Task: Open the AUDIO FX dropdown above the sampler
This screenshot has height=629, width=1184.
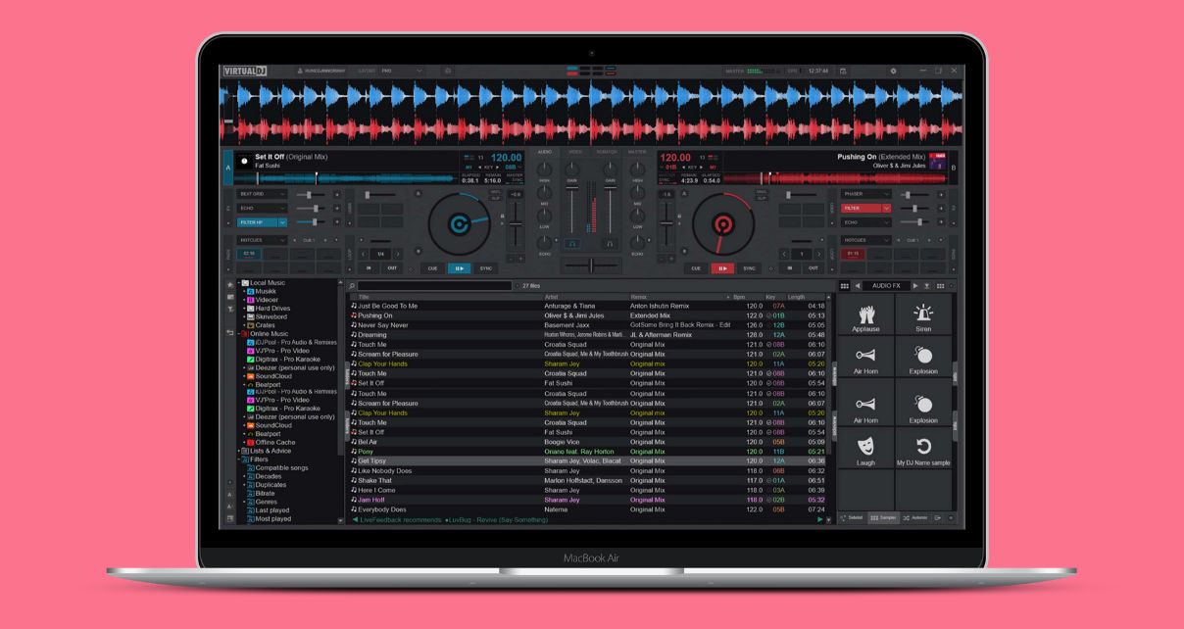Action: point(887,284)
